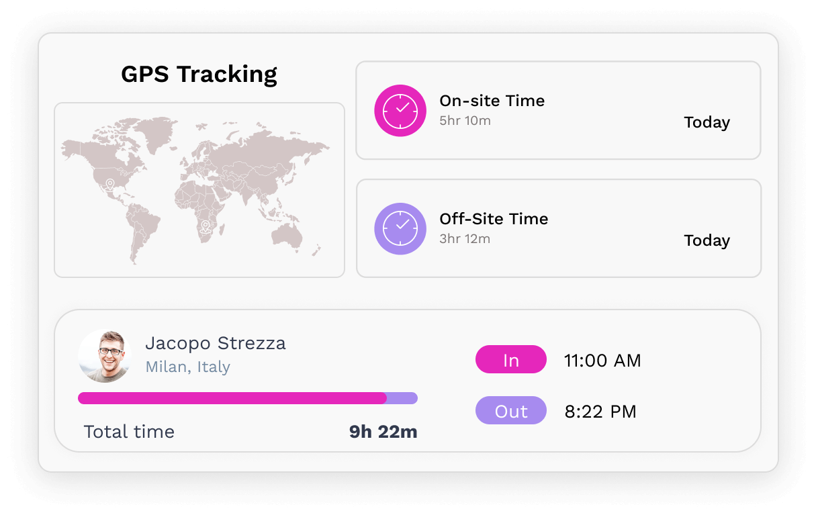Click the pink portion of the time progress bar

[x=232, y=398]
